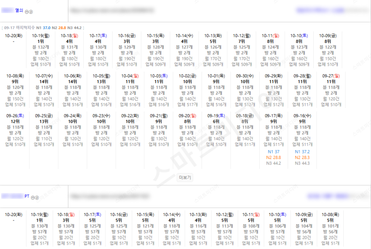Click the '블 121개' count in PT section
The image size is (371, 249).
point(145,226)
